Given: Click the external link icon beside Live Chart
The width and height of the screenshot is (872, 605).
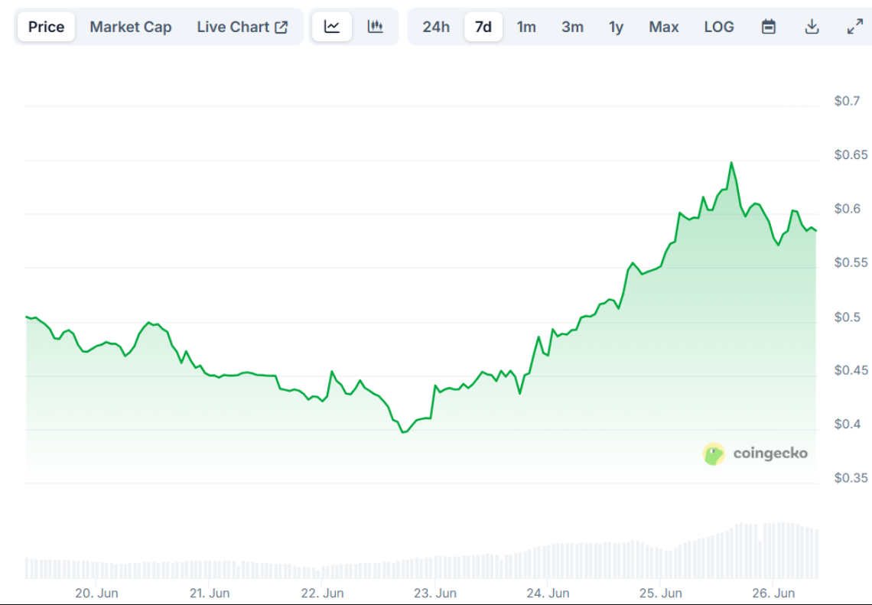Looking at the screenshot, I should [x=280, y=25].
